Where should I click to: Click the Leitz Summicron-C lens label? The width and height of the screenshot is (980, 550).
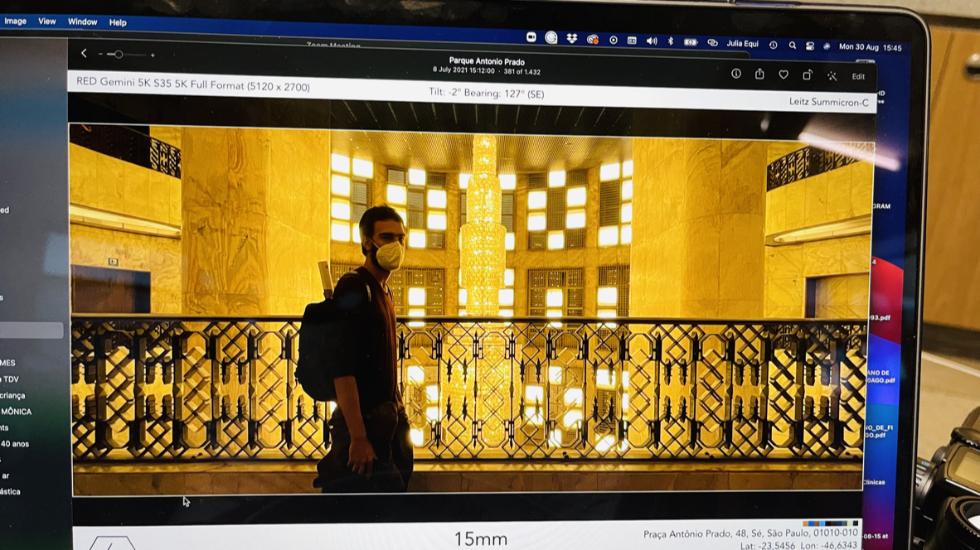click(829, 102)
